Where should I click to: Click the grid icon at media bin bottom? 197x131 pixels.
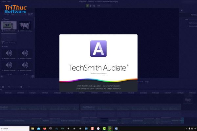point(33,76)
